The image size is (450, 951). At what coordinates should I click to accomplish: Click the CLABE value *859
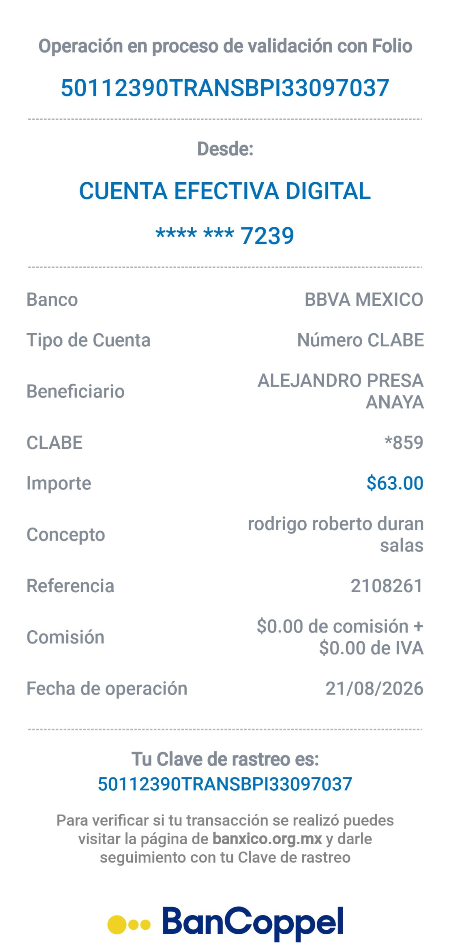coord(404,443)
